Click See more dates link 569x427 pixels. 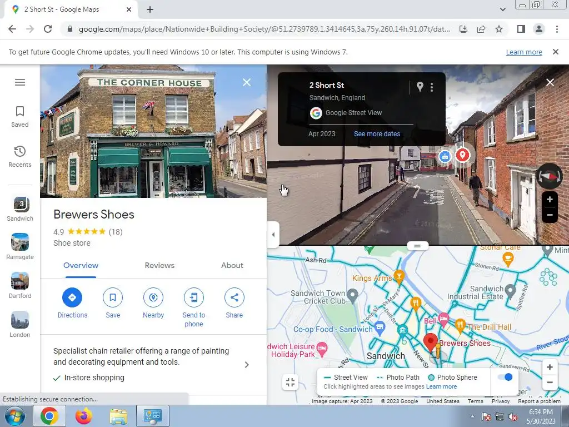click(377, 133)
